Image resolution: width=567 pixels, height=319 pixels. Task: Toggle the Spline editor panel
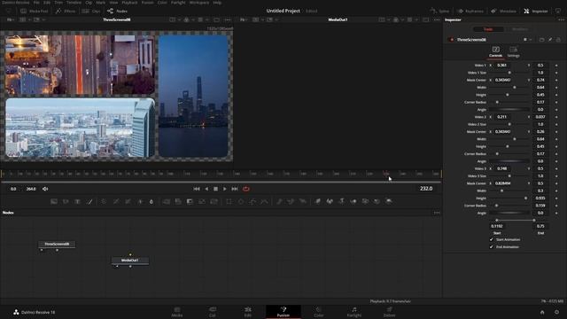click(x=439, y=12)
